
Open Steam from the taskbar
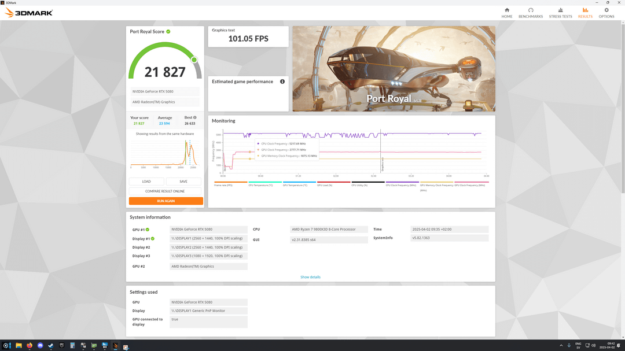[x=51, y=346]
